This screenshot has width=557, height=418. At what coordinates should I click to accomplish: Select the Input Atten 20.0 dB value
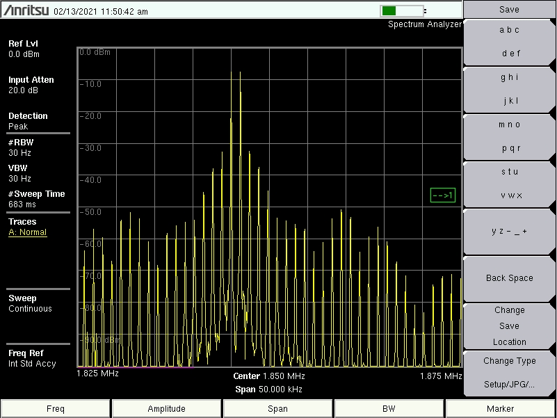(x=23, y=90)
